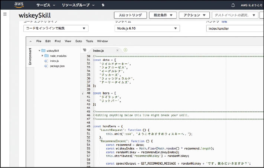264x168 pixels.
Task: Open the テストイベントの選択 dropdown
Action: (x=235, y=15)
